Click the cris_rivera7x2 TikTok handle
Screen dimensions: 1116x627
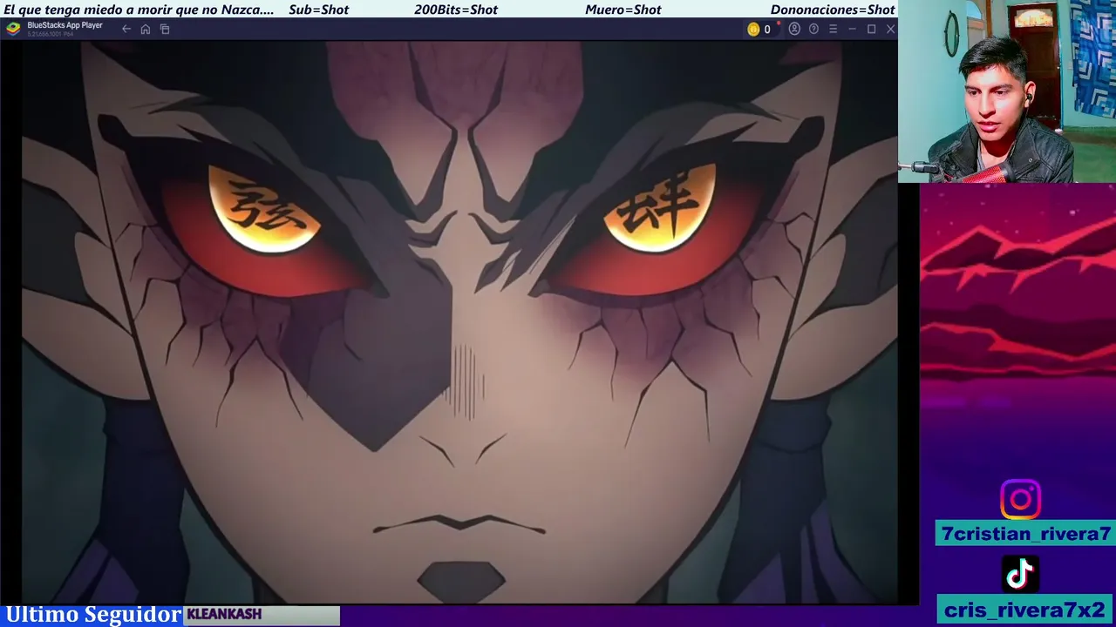(1024, 610)
